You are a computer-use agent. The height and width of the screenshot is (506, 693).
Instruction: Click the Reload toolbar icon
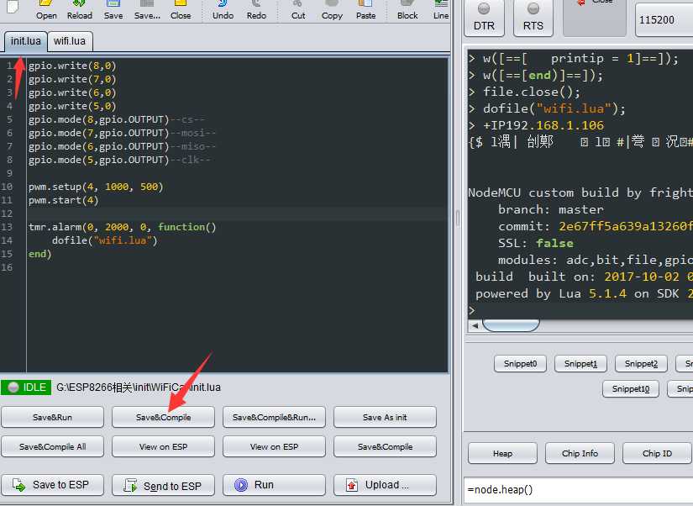click(80, 11)
